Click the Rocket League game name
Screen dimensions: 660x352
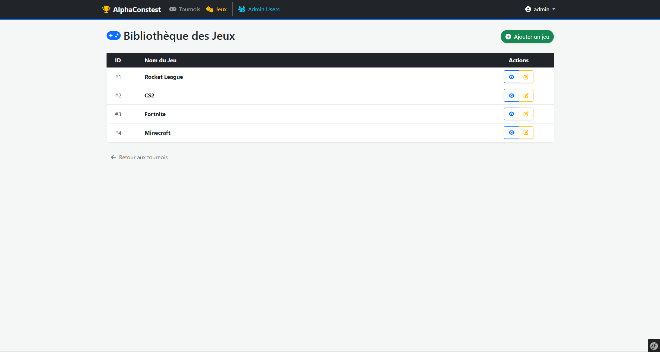coord(164,77)
